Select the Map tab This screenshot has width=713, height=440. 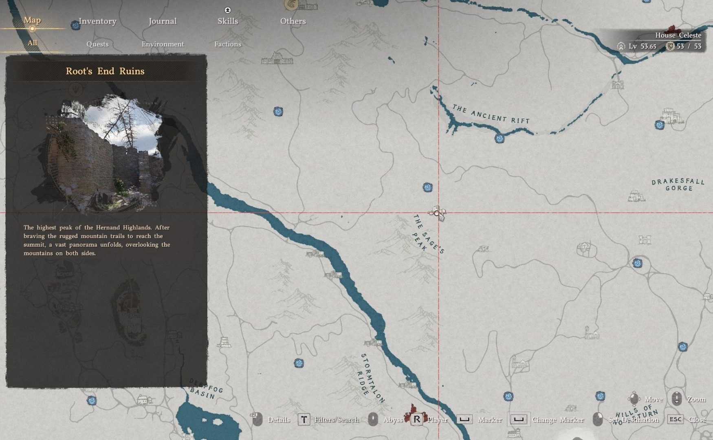tap(32, 20)
